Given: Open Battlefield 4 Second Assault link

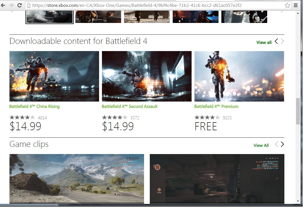Looking at the screenshot, I should (x=130, y=106).
